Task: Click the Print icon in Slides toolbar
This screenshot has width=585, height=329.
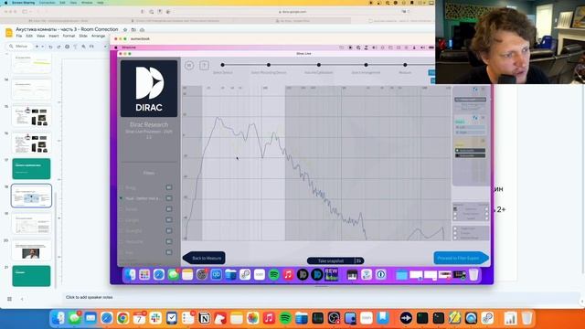Action: click(67, 47)
